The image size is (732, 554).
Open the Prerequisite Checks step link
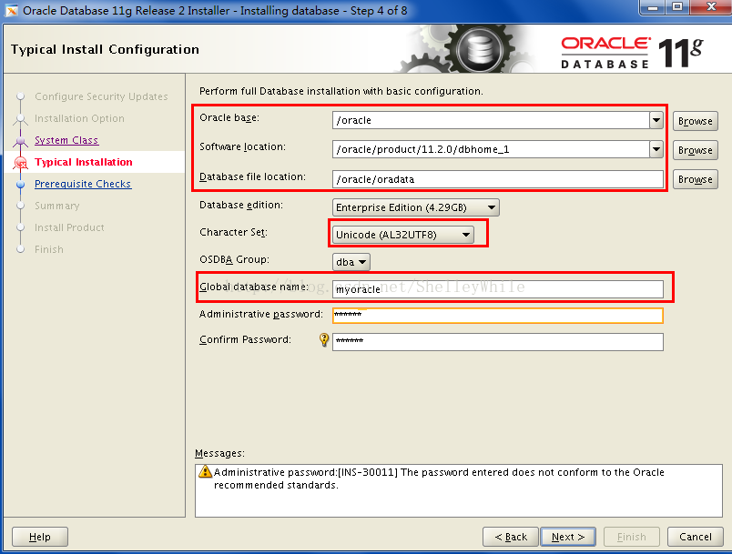pyautogui.click(x=83, y=184)
